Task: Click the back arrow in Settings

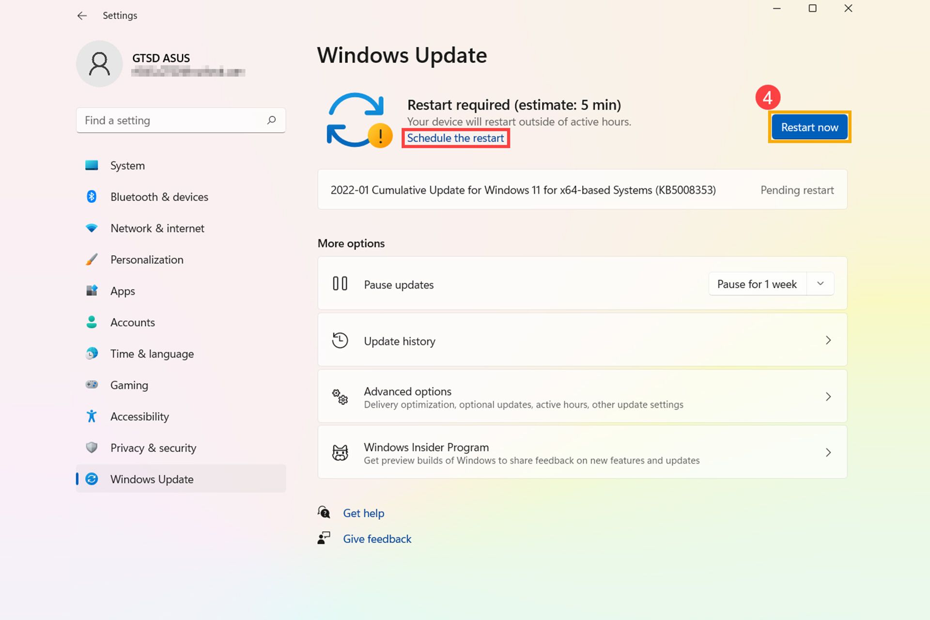Action: [82, 15]
